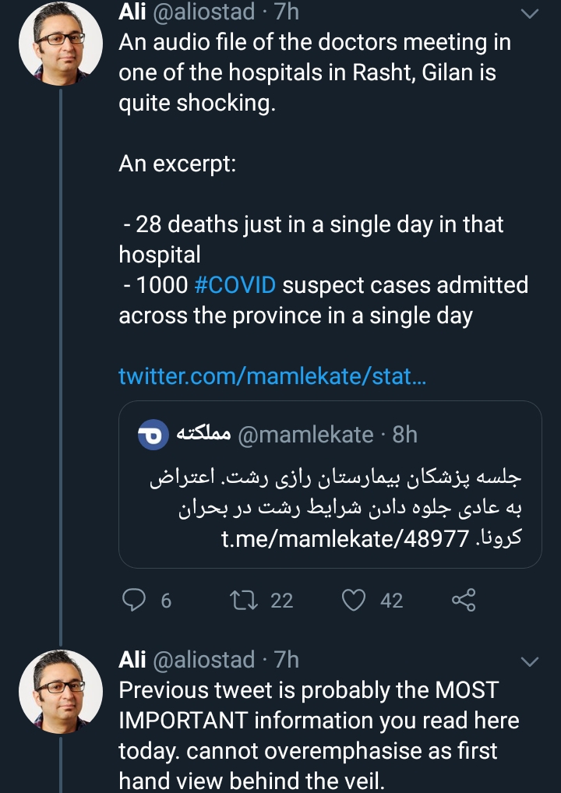
Task: Tap the reply icon under first tweet
Action: [x=135, y=601]
